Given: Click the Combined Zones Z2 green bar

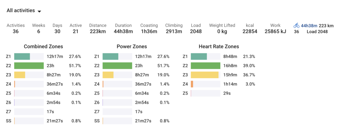Looking at the screenshot, I should coord(29,66).
